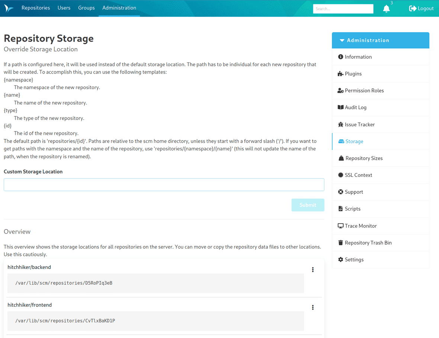Open Trace Monitor via the monitor icon
This screenshot has height=338, width=439.
(x=340, y=225)
